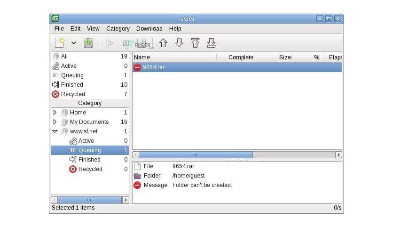Select the 9654.rar download row
The width and height of the screenshot is (393, 228).
(237, 67)
